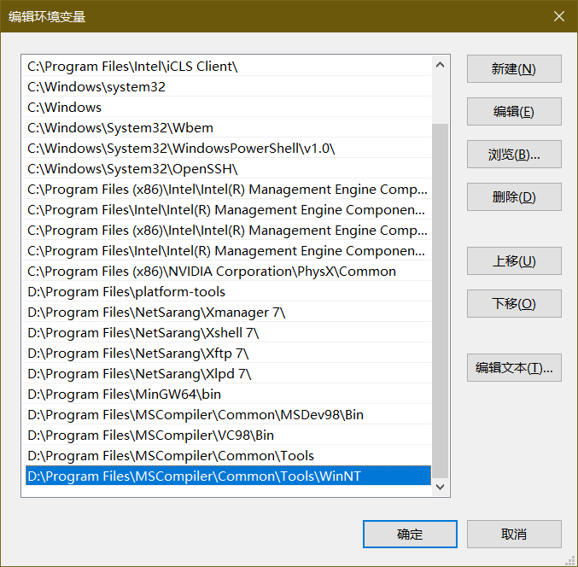Select the OpenSSH path entry
Image resolution: width=578 pixels, height=567 pixels.
click(x=132, y=169)
